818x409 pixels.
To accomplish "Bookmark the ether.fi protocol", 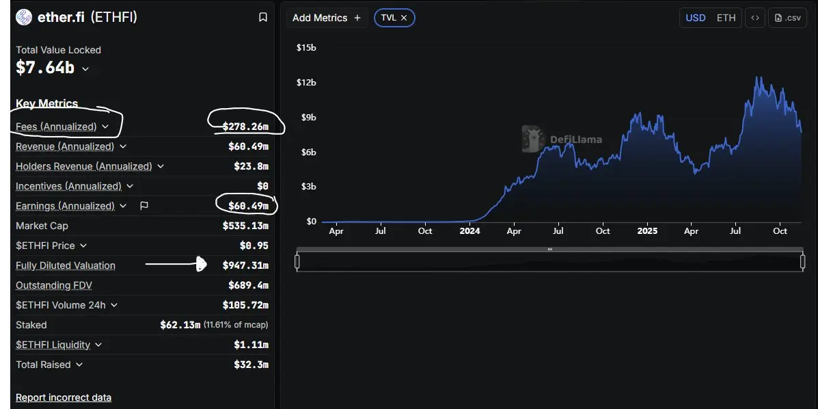I will pyautogui.click(x=263, y=17).
